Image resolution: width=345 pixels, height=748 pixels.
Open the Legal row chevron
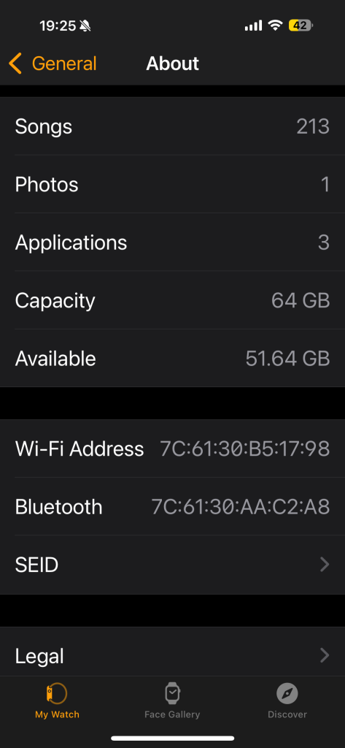tap(325, 655)
